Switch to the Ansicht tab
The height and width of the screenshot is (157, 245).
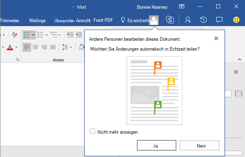(x=83, y=21)
